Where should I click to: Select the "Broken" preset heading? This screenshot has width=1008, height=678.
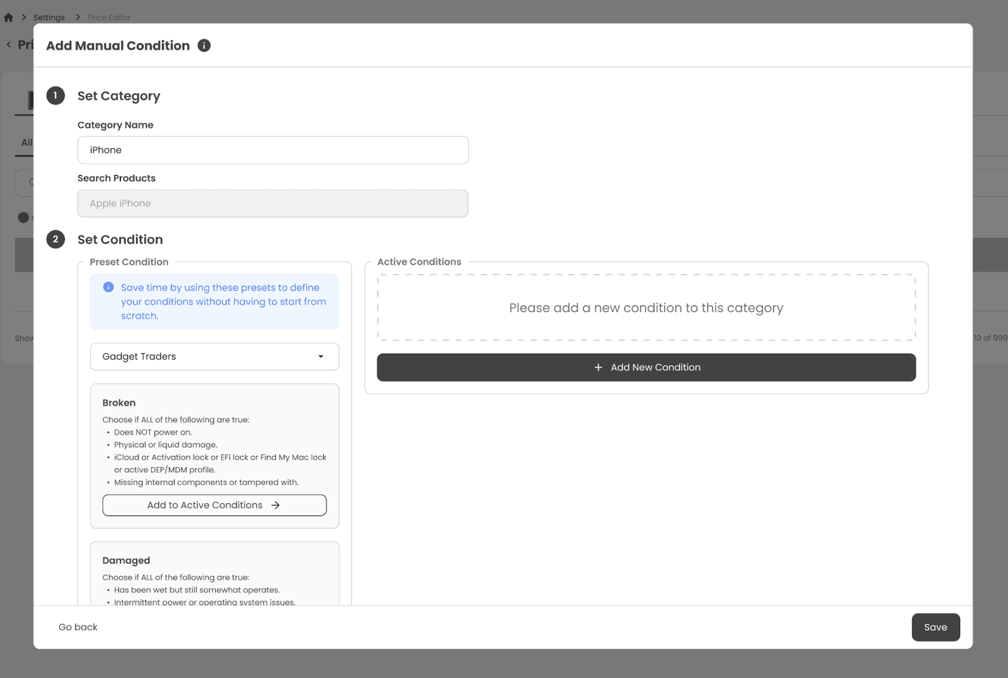click(119, 403)
